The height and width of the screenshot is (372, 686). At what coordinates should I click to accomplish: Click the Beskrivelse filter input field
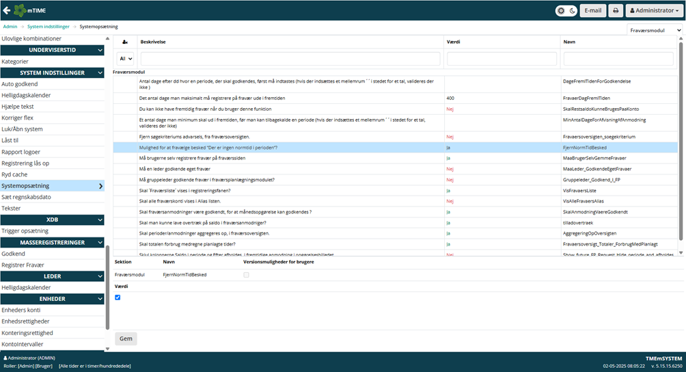click(x=290, y=59)
